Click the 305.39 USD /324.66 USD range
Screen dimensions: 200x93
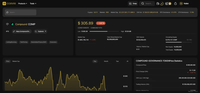pyautogui.click(x=187, y=78)
